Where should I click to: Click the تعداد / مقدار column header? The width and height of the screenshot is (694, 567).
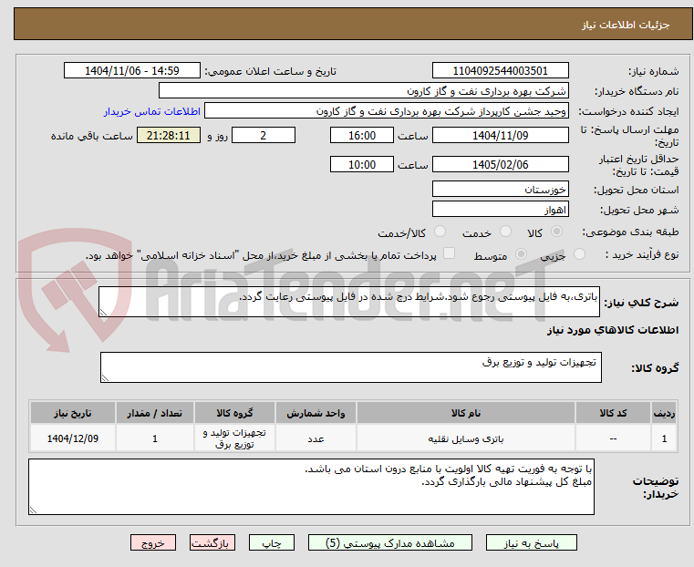[154, 413]
